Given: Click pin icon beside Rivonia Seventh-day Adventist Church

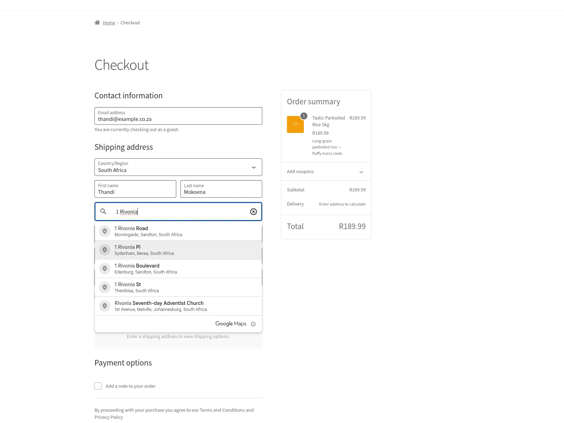Looking at the screenshot, I should (x=105, y=306).
